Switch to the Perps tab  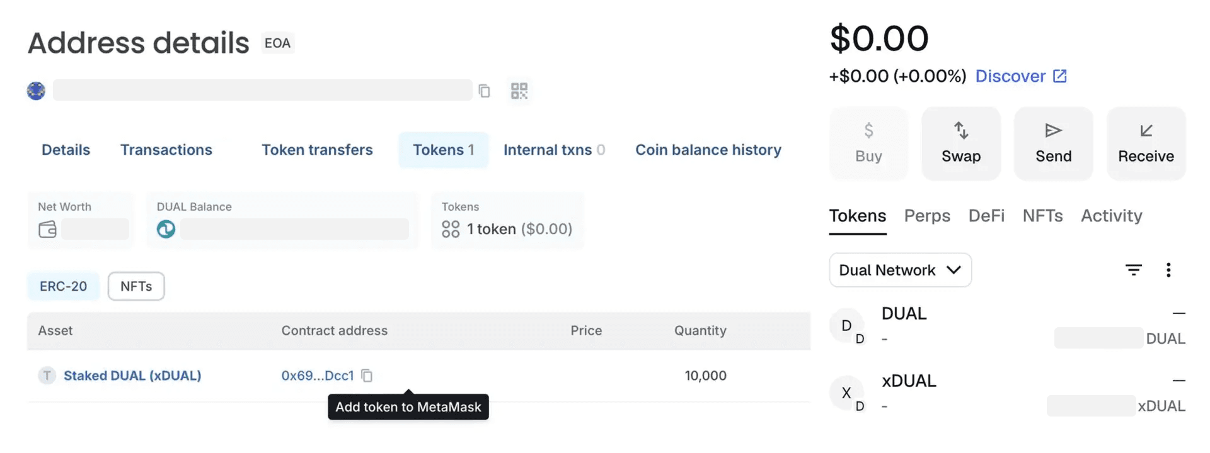(927, 216)
